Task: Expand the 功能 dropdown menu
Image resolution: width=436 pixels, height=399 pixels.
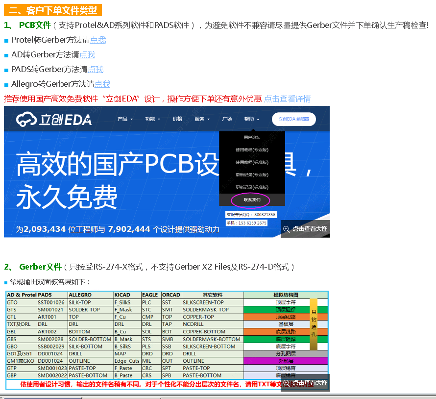Action: pyautogui.click(x=152, y=119)
